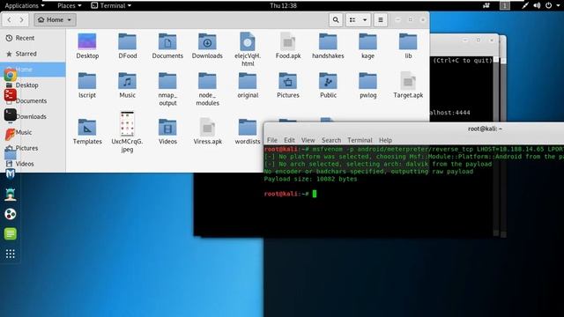564x317 pixels.
Task: Open the Places menu
Action: click(x=70, y=5)
